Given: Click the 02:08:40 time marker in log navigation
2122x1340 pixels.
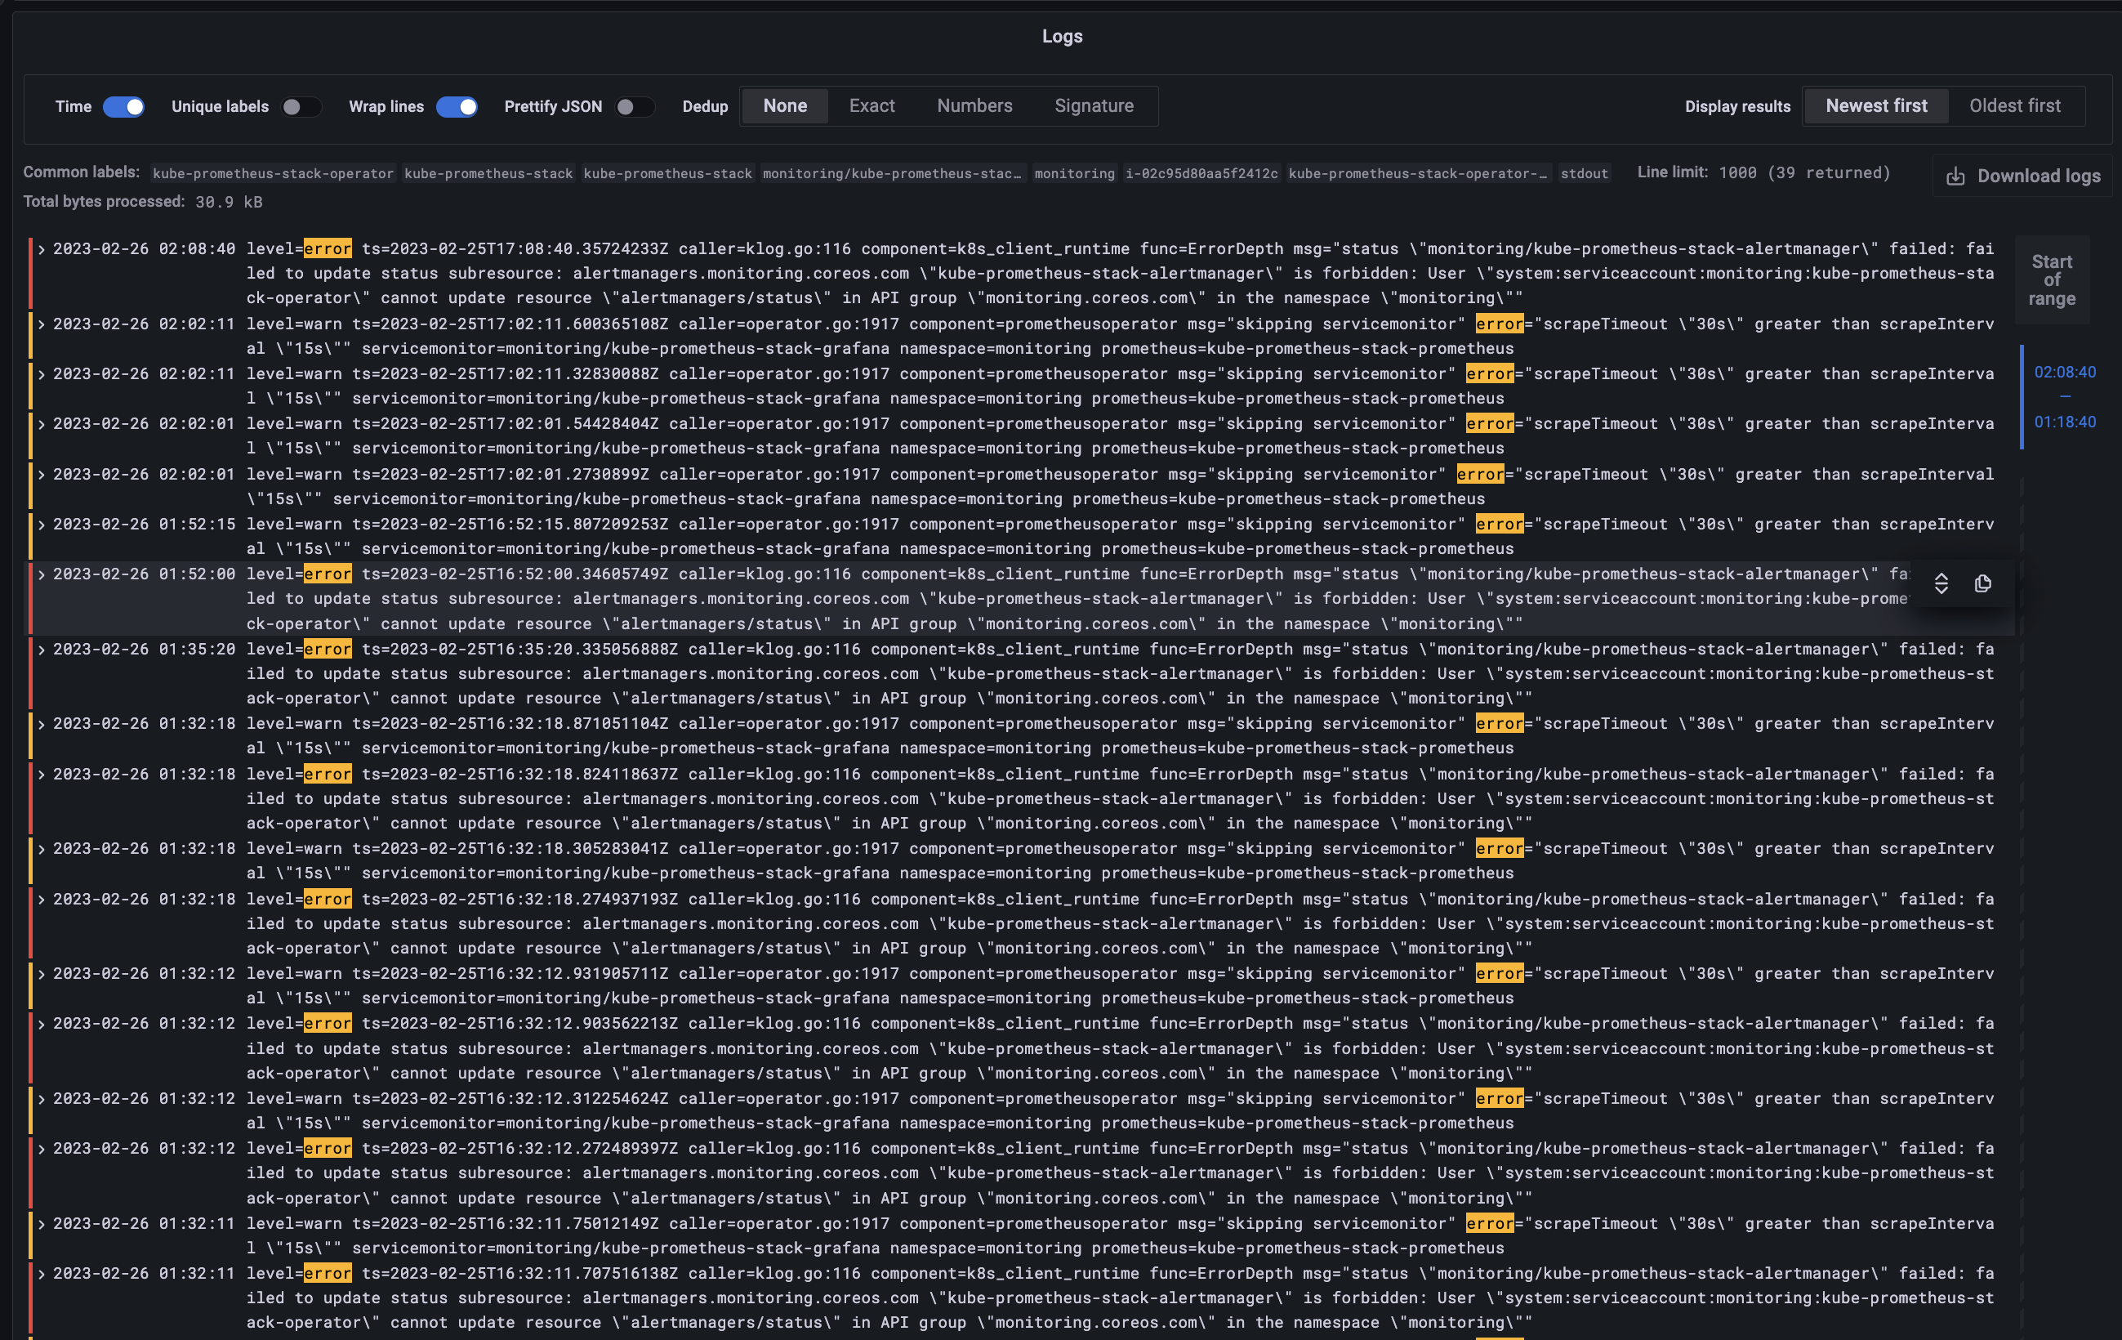Looking at the screenshot, I should click(x=2064, y=372).
